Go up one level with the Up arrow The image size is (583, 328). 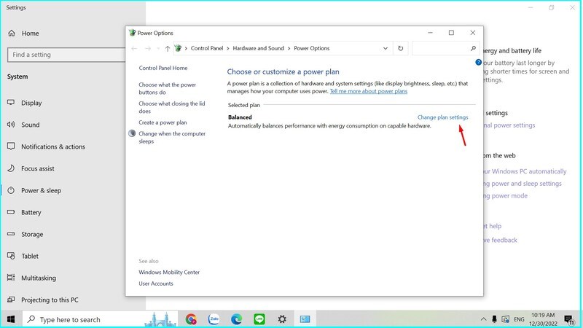pos(168,48)
